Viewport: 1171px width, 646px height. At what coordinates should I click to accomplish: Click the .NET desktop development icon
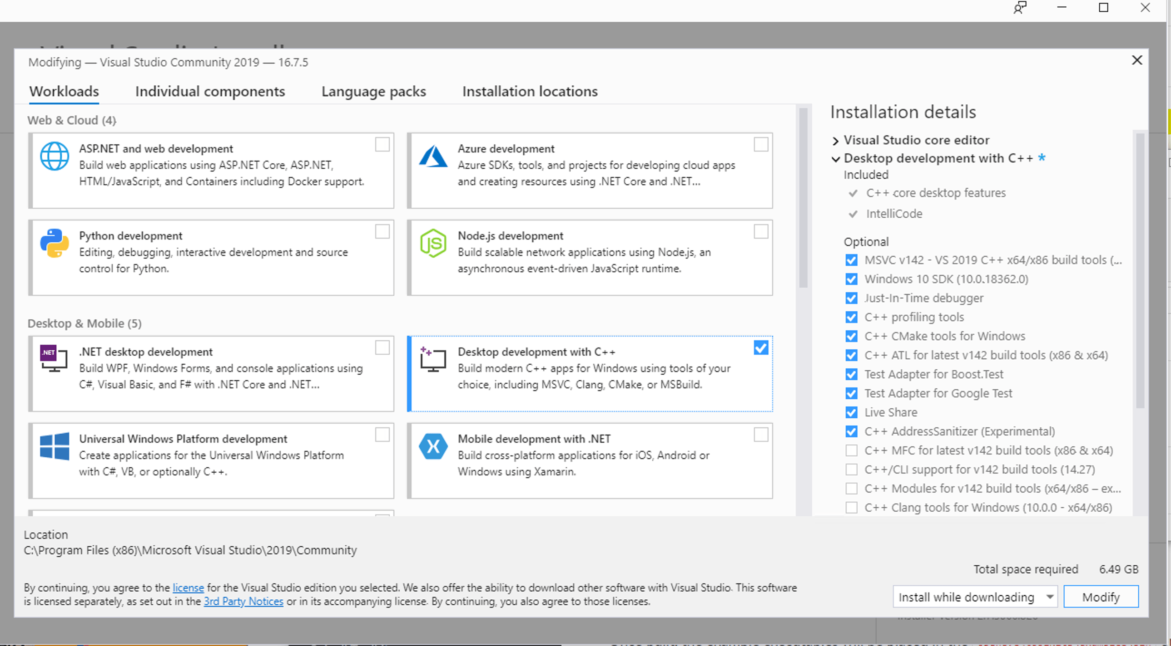(54, 359)
